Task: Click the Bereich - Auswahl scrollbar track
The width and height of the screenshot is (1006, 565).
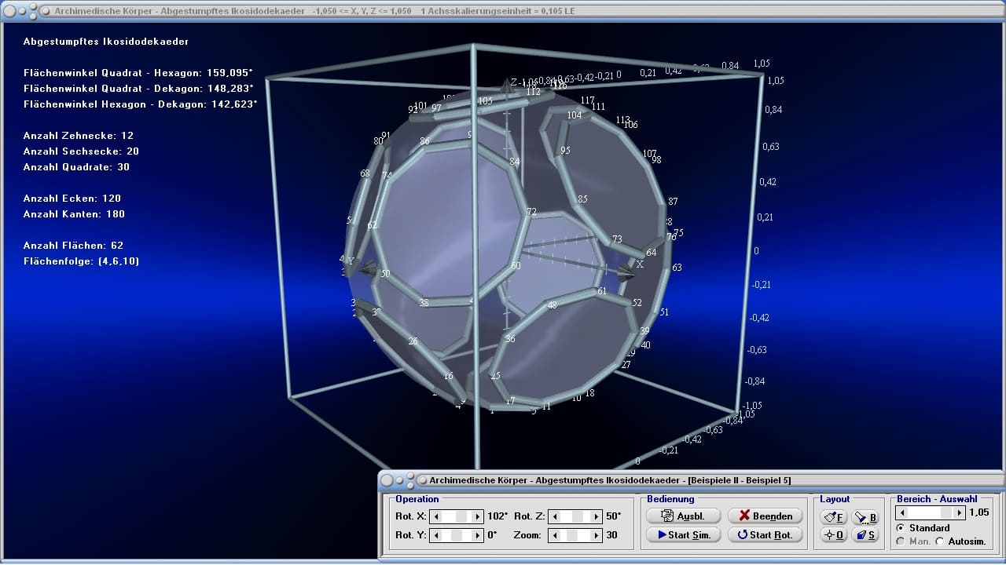Action: [931, 512]
